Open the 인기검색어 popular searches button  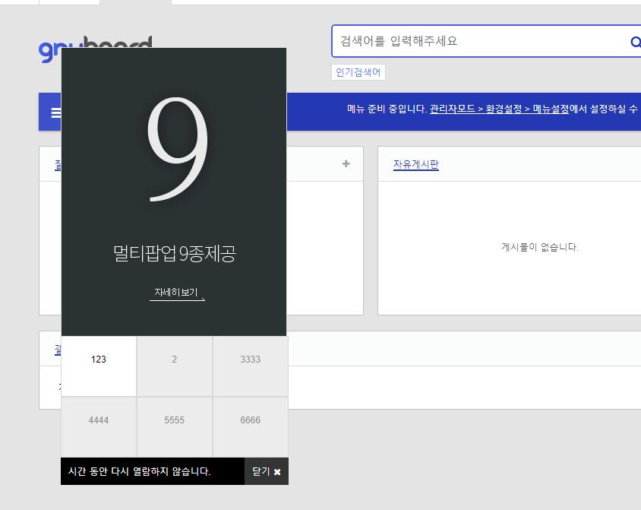tap(358, 72)
